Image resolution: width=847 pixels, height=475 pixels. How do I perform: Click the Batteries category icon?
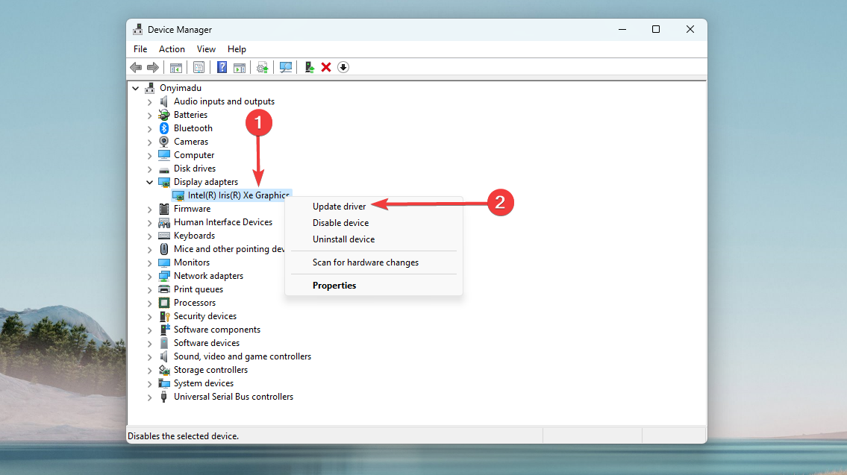pos(164,114)
